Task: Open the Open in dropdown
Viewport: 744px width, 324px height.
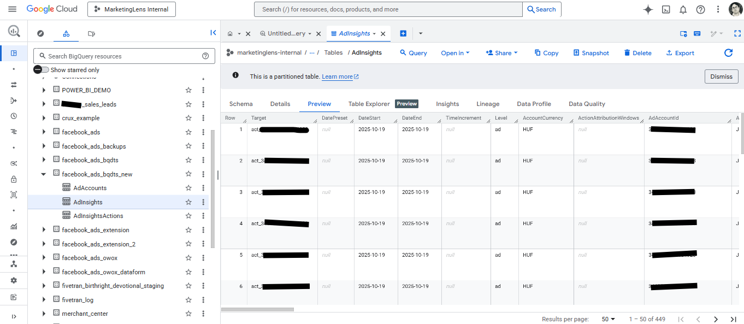Action: (x=455, y=52)
